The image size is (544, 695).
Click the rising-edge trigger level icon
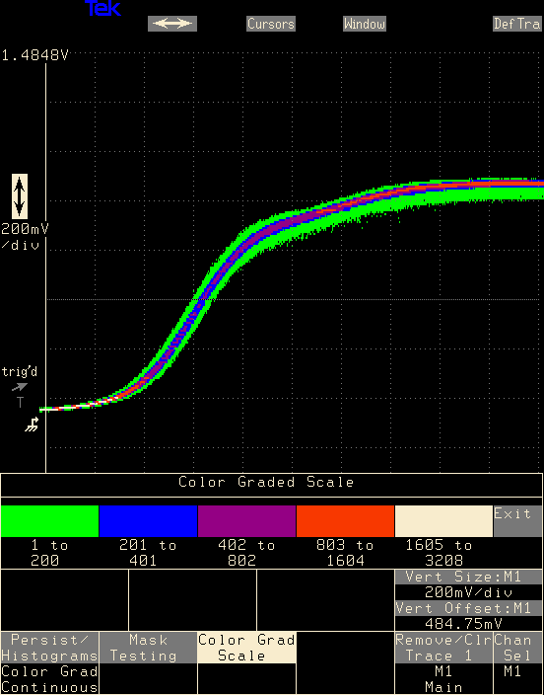(x=32, y=425)
